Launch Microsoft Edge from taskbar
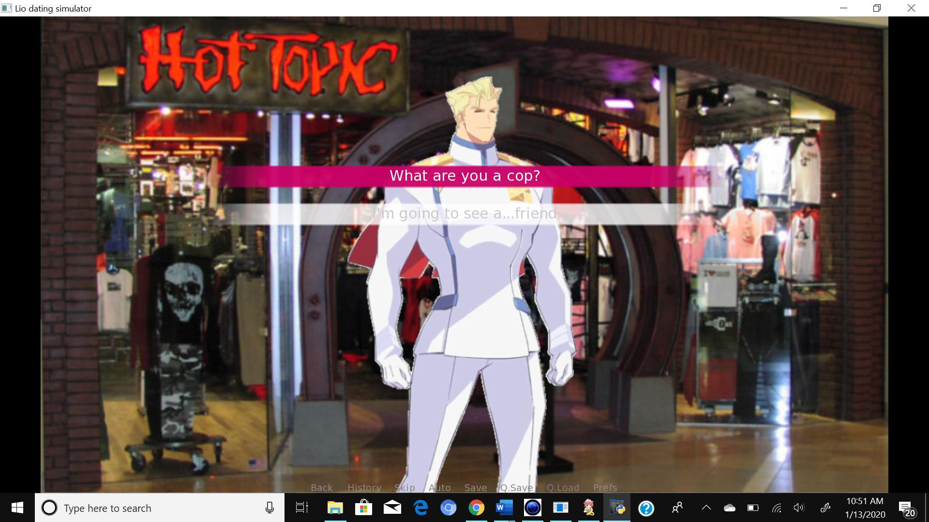 420,508
